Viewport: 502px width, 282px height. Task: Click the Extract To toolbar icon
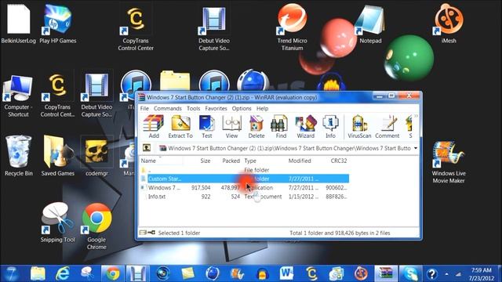[180, 127]
